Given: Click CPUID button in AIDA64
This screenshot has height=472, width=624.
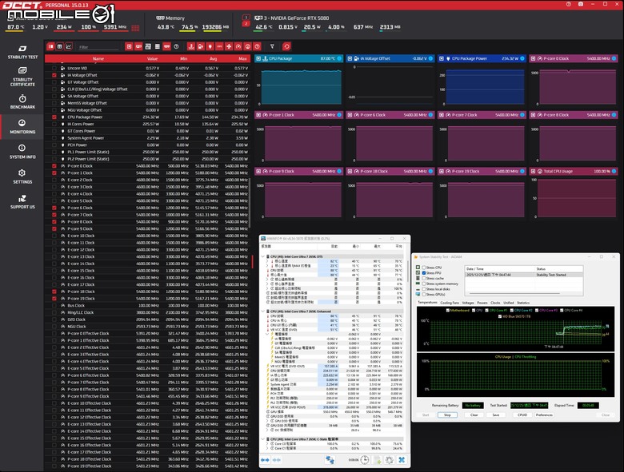Looking at the screenshot, I should [522, 414].
